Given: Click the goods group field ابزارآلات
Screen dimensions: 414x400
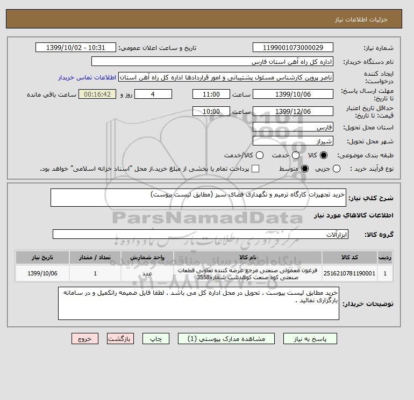Looking at the screenshot, I should tap(201, 234).
